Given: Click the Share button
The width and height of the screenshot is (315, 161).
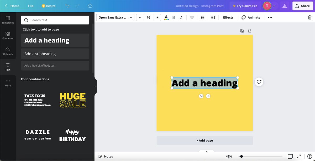Looking at the screenshot, I should click(x=302, y=6).
